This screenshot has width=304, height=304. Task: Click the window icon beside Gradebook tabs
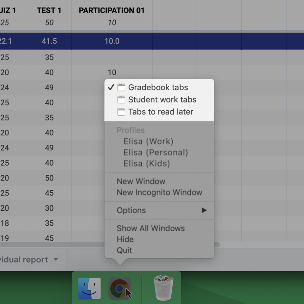121,87
